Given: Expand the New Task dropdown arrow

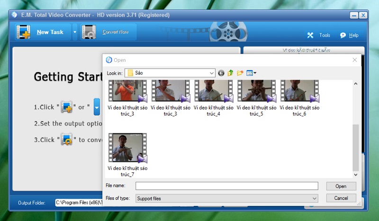Looking at the screenshot, I should 74,33.
